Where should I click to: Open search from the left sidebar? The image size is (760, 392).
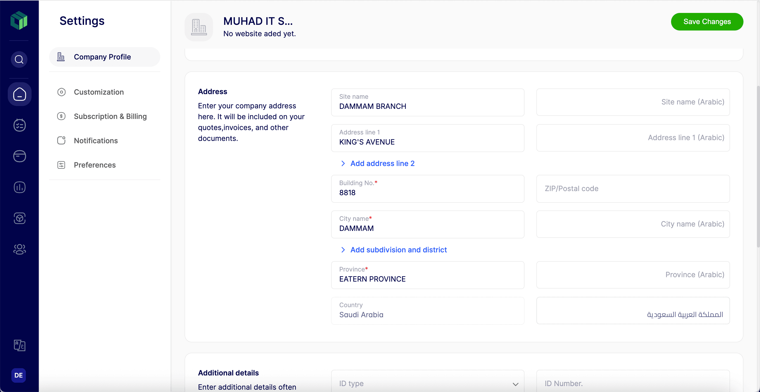[x=19, y=60]
